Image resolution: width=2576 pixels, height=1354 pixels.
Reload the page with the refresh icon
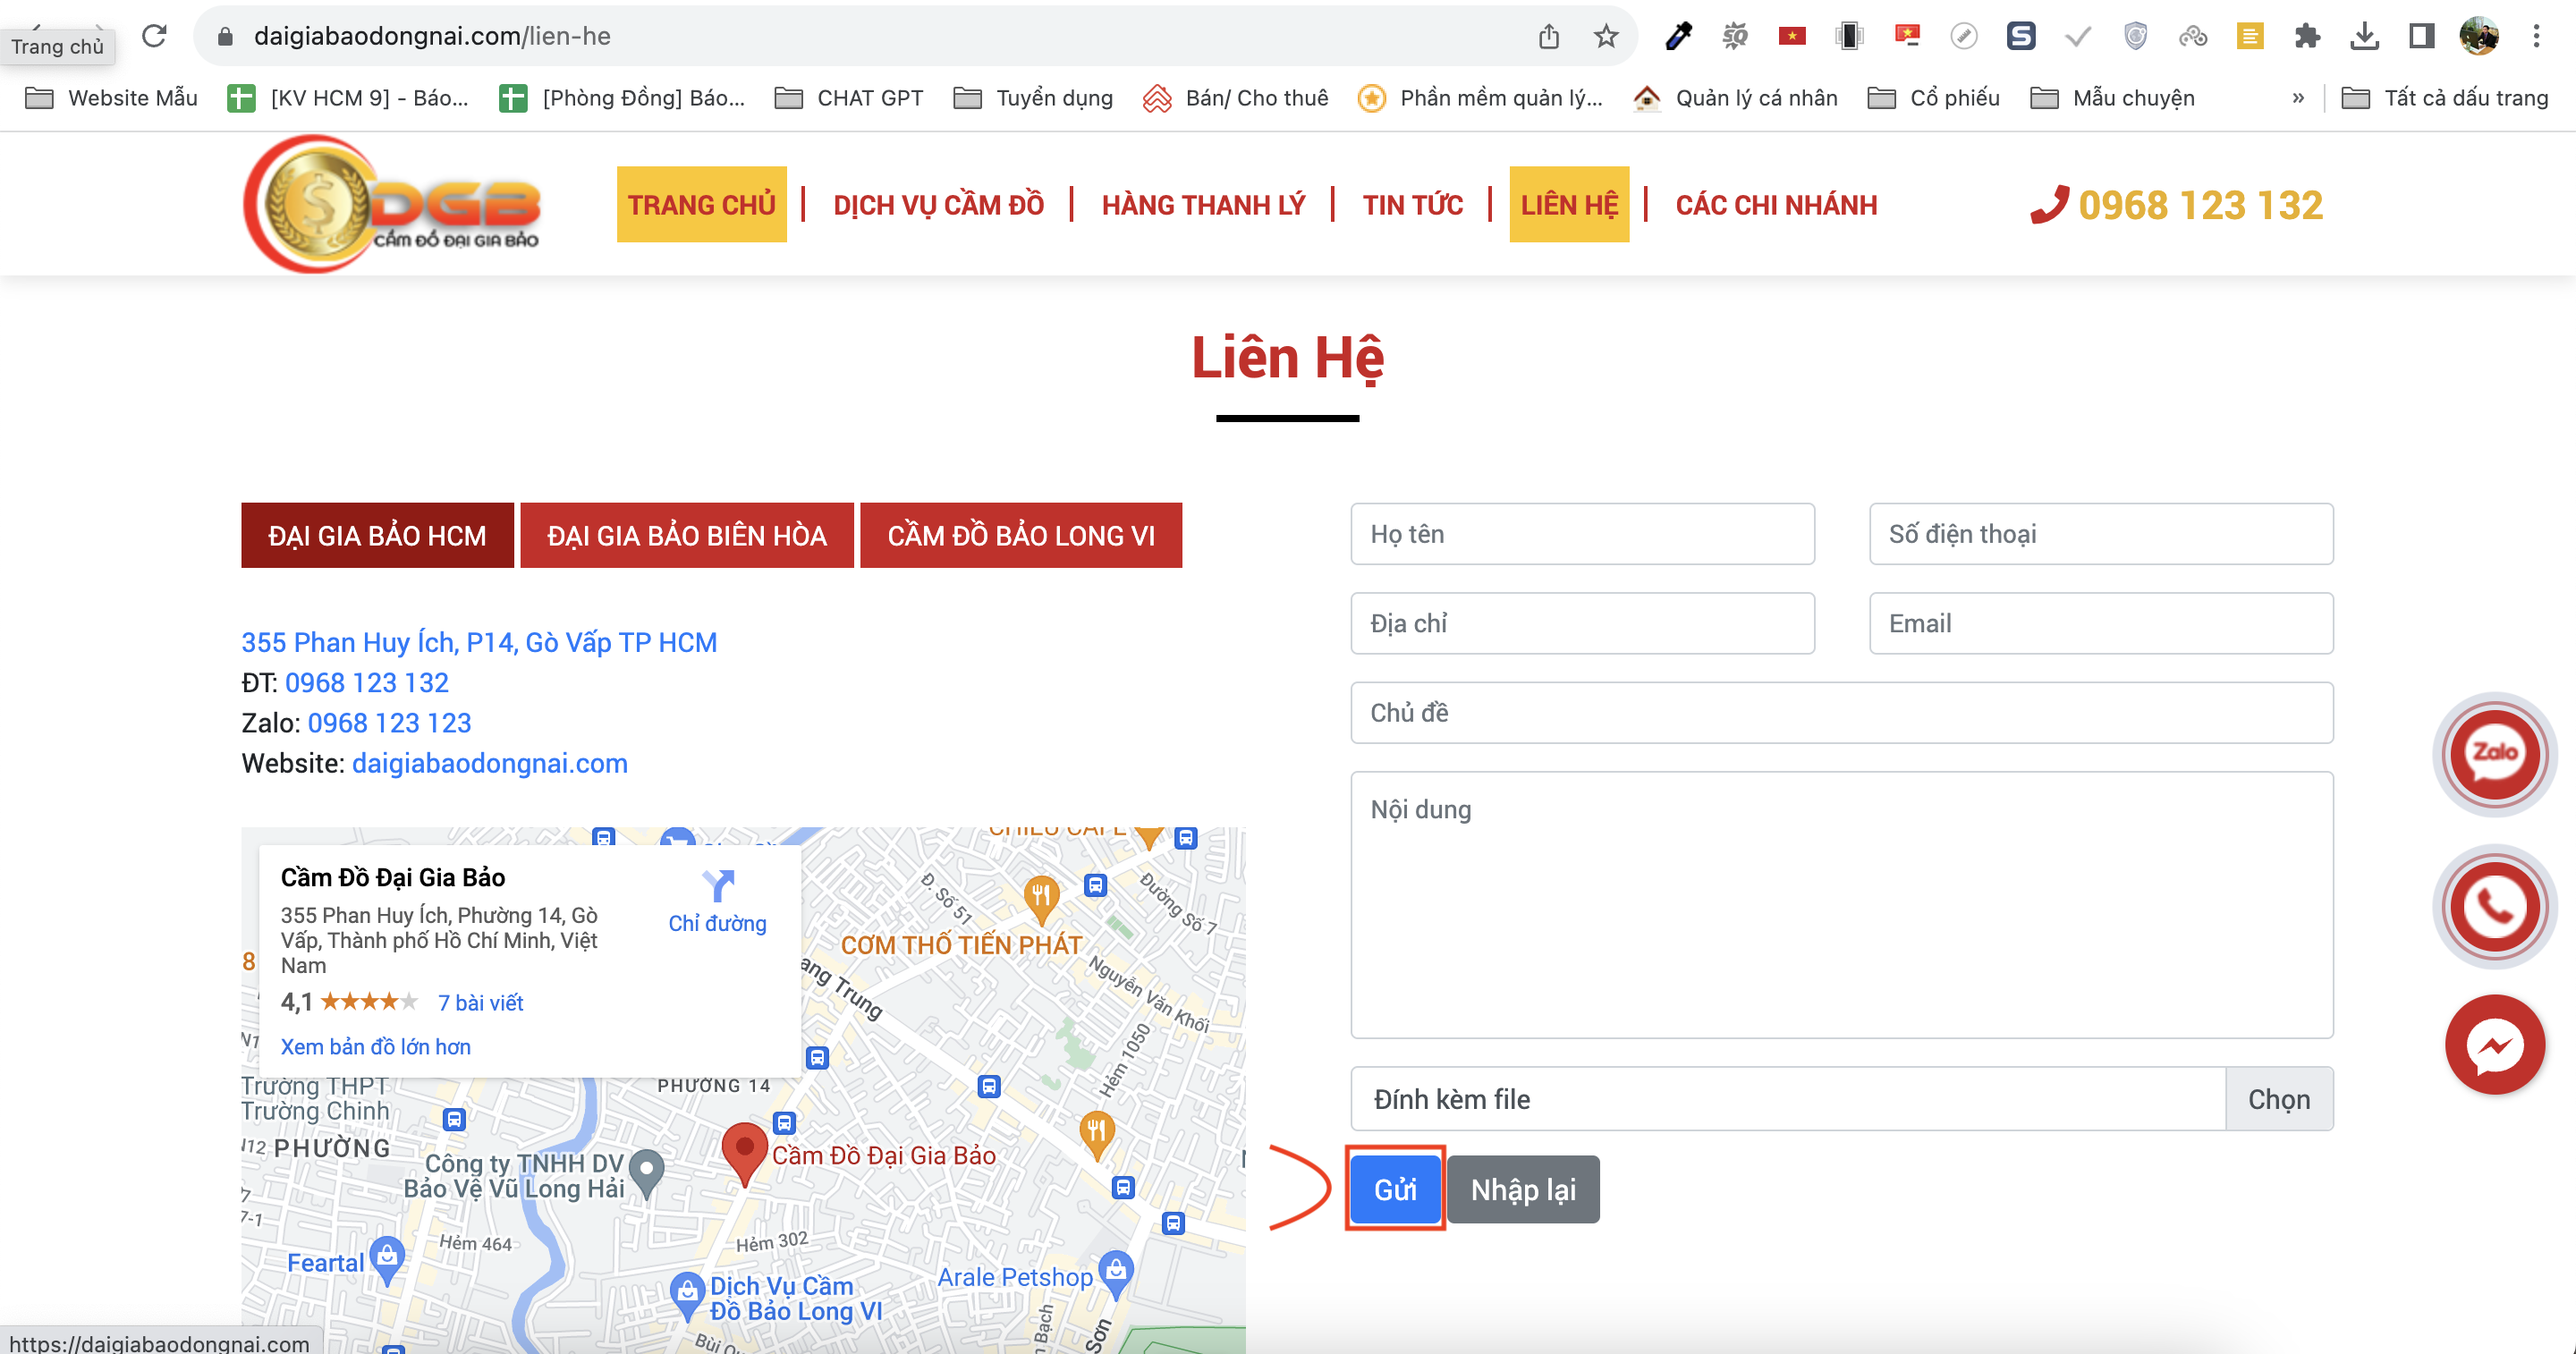(155, 35)
